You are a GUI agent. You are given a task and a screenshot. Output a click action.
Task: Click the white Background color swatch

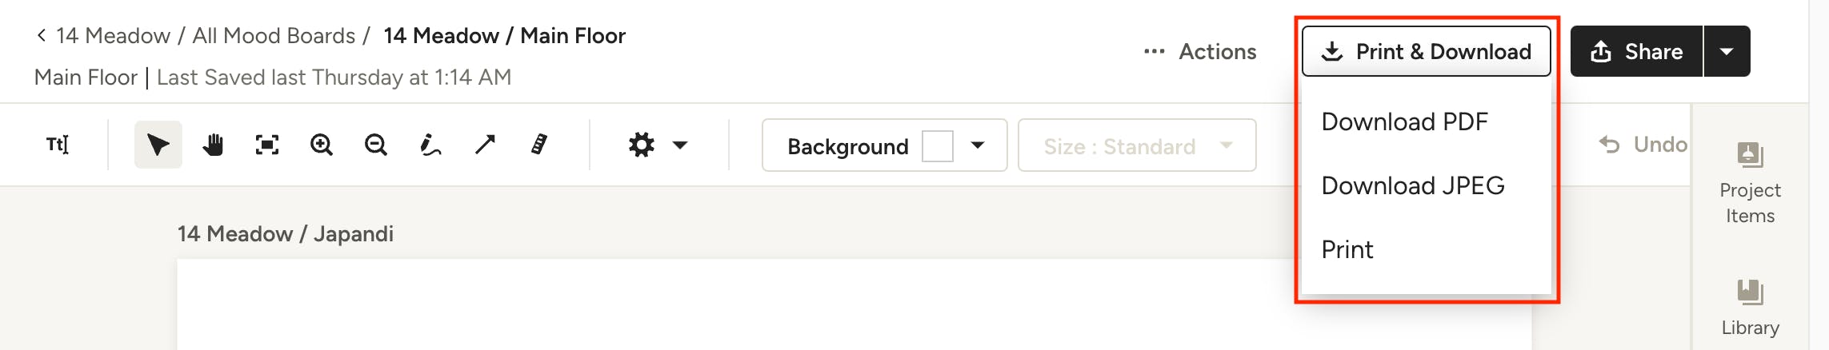pyautogui.click(x=937, y=146)
